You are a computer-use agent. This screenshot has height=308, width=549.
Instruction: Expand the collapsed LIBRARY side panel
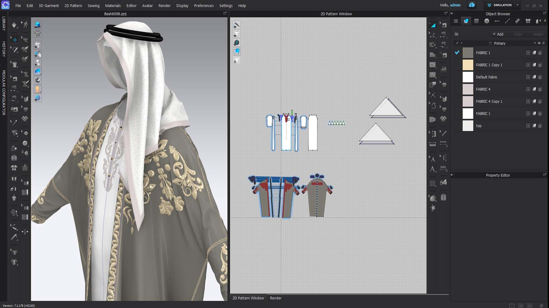[4, 24]
